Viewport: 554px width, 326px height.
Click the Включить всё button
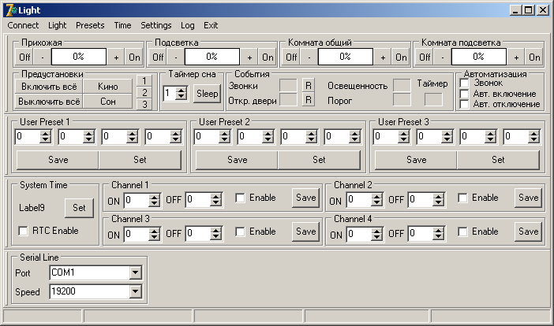pyautogui.click(x=51, y=87)
